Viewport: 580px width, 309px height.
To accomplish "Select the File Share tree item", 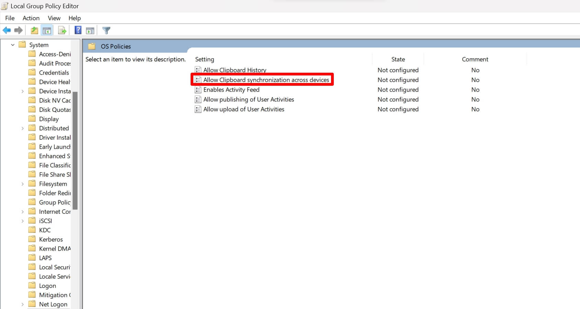I will tap(55, 174).
